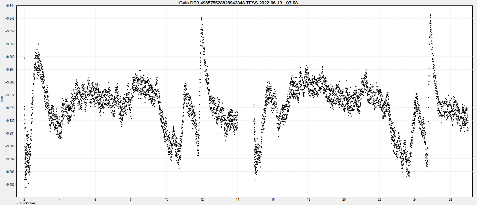This screenshot has width=477, height=205.
Task: Click x-axis tick label 8
Action: tap(131, 200)
